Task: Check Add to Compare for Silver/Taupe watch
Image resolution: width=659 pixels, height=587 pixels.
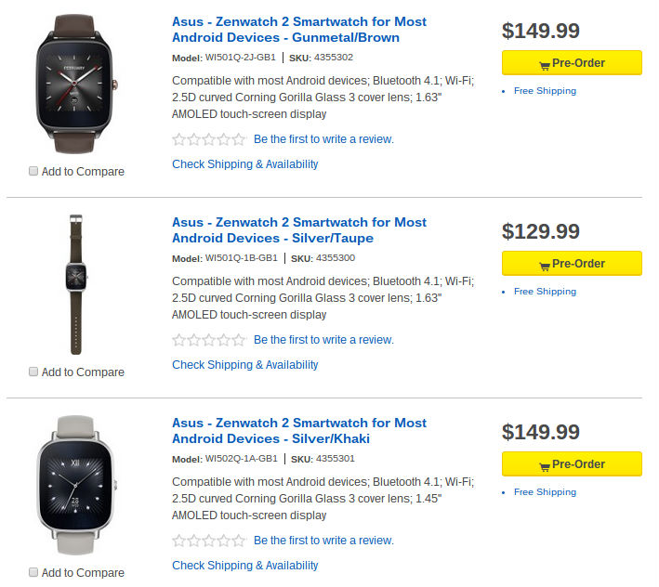Action: coord(34,372)
